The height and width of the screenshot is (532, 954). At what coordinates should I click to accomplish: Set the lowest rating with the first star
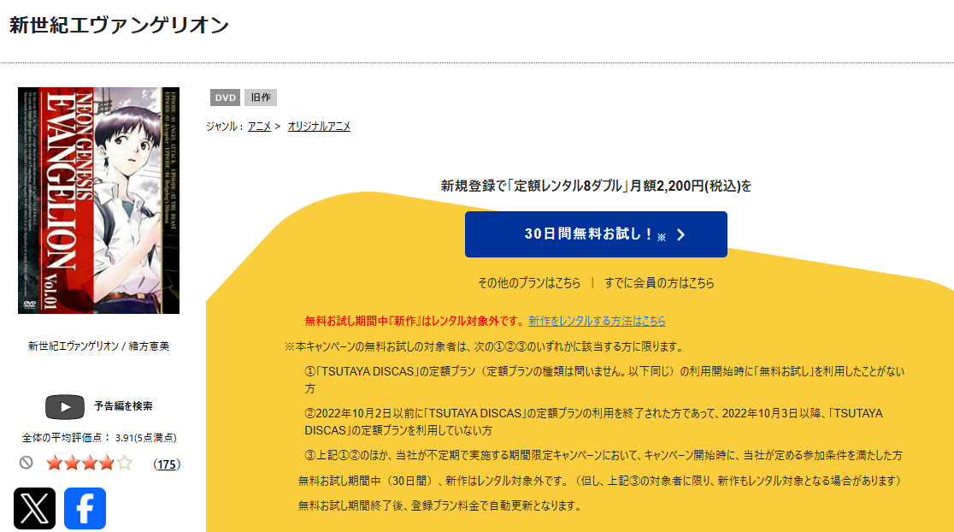[56, 462]
